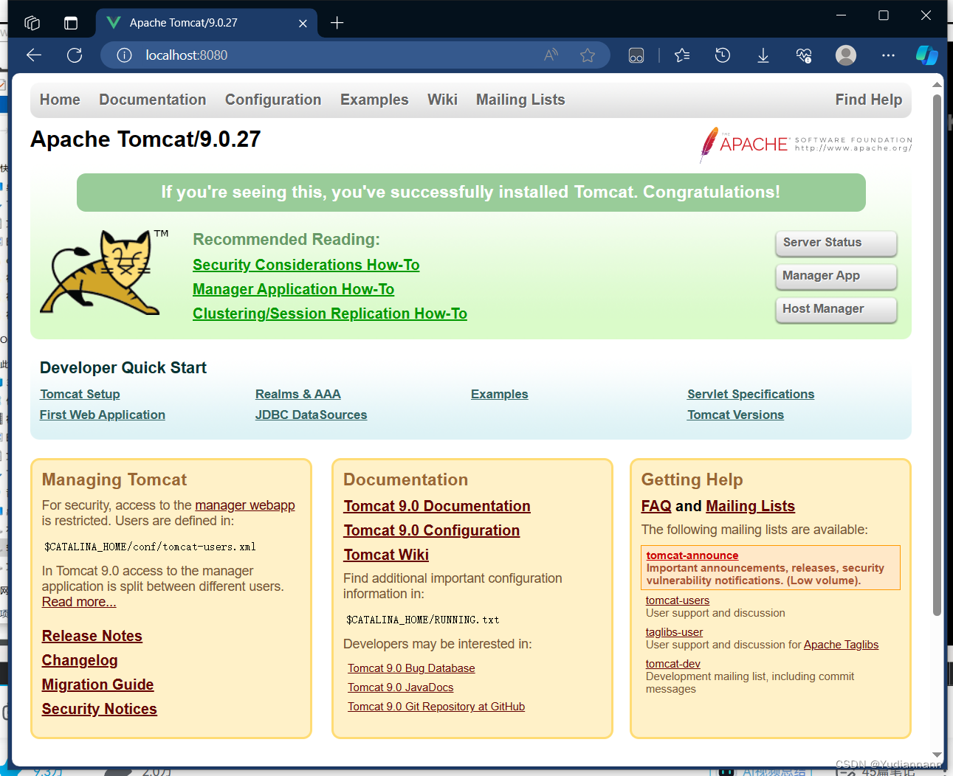Open the Favorites list icon
Screen dimensions: 953x776
[682, 55]
